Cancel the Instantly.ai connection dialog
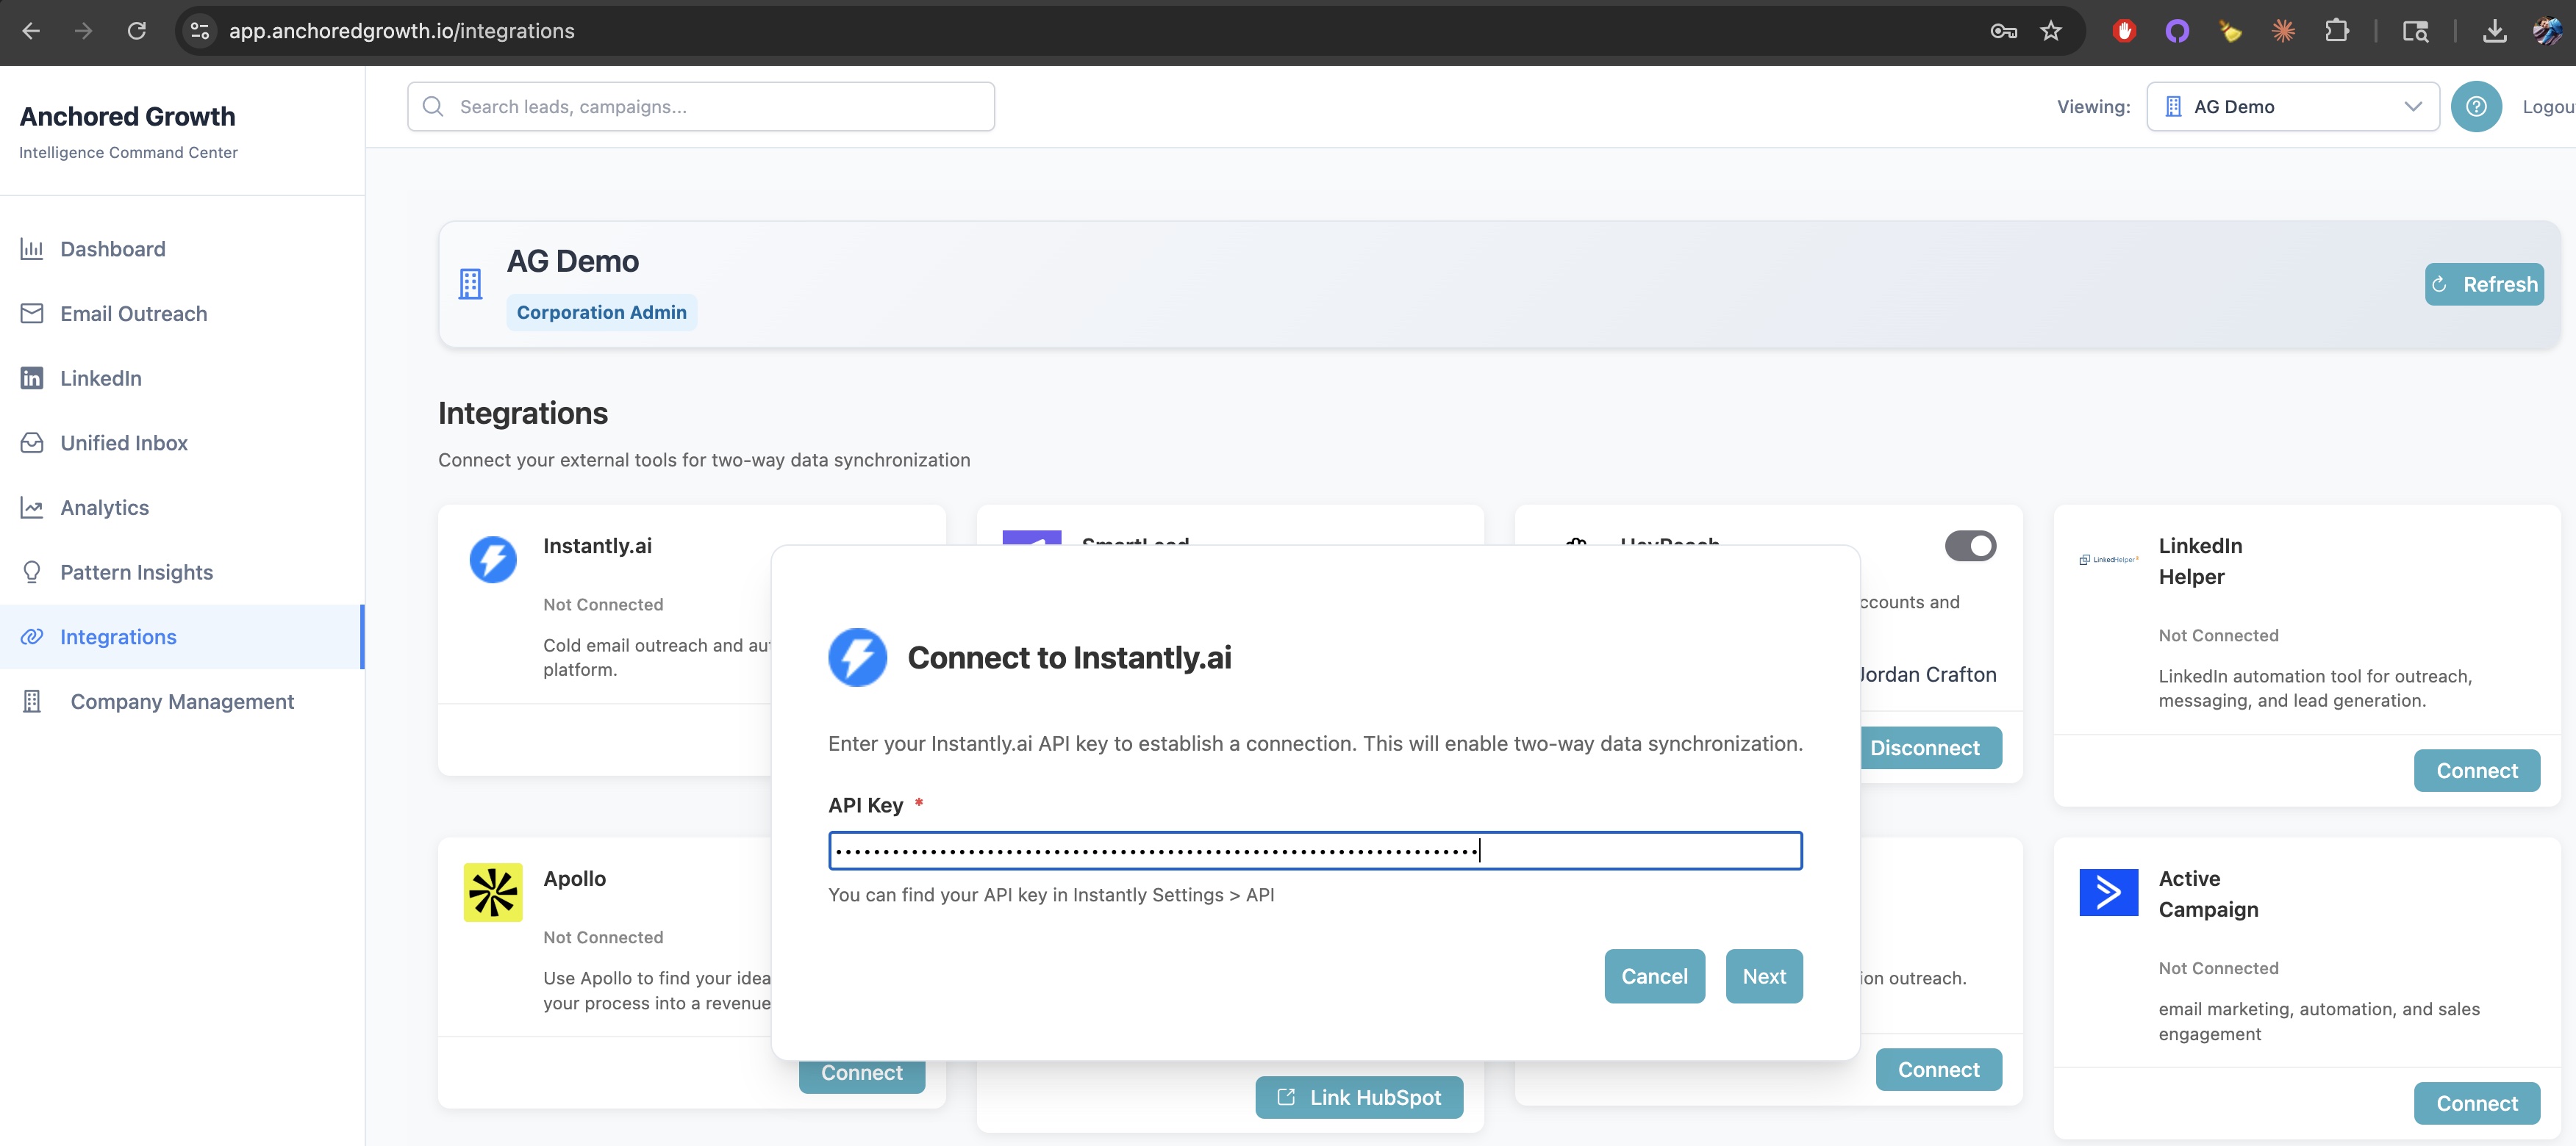The width and height of the screenshot is (2576, 1146). pyautogui.click(x=1654, y=976)
